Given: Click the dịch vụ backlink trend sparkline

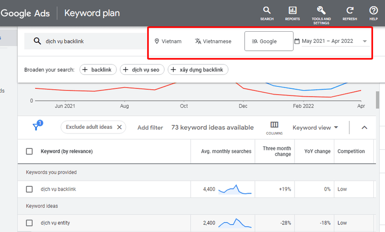Looking at the screenshot, I should pyautogui.click(x=235, y=189).
